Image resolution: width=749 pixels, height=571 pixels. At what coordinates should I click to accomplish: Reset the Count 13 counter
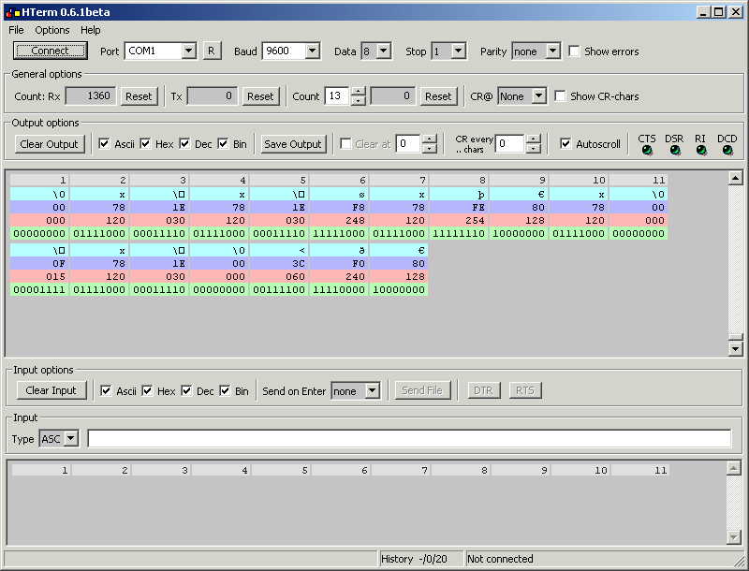[438, 96]
